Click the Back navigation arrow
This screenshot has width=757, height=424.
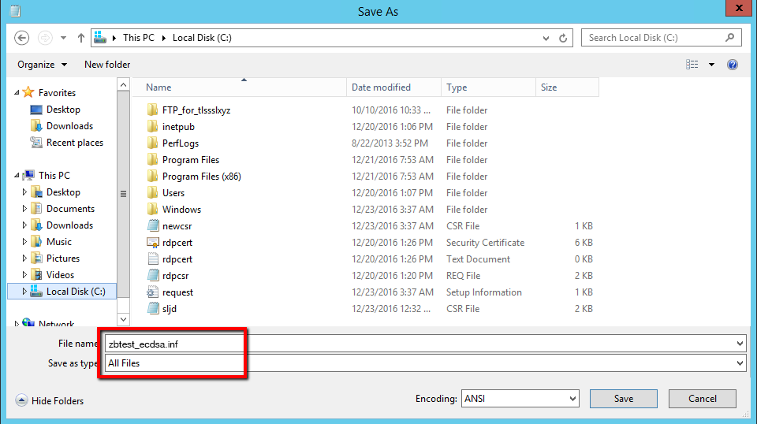click(x=22, y=38)
